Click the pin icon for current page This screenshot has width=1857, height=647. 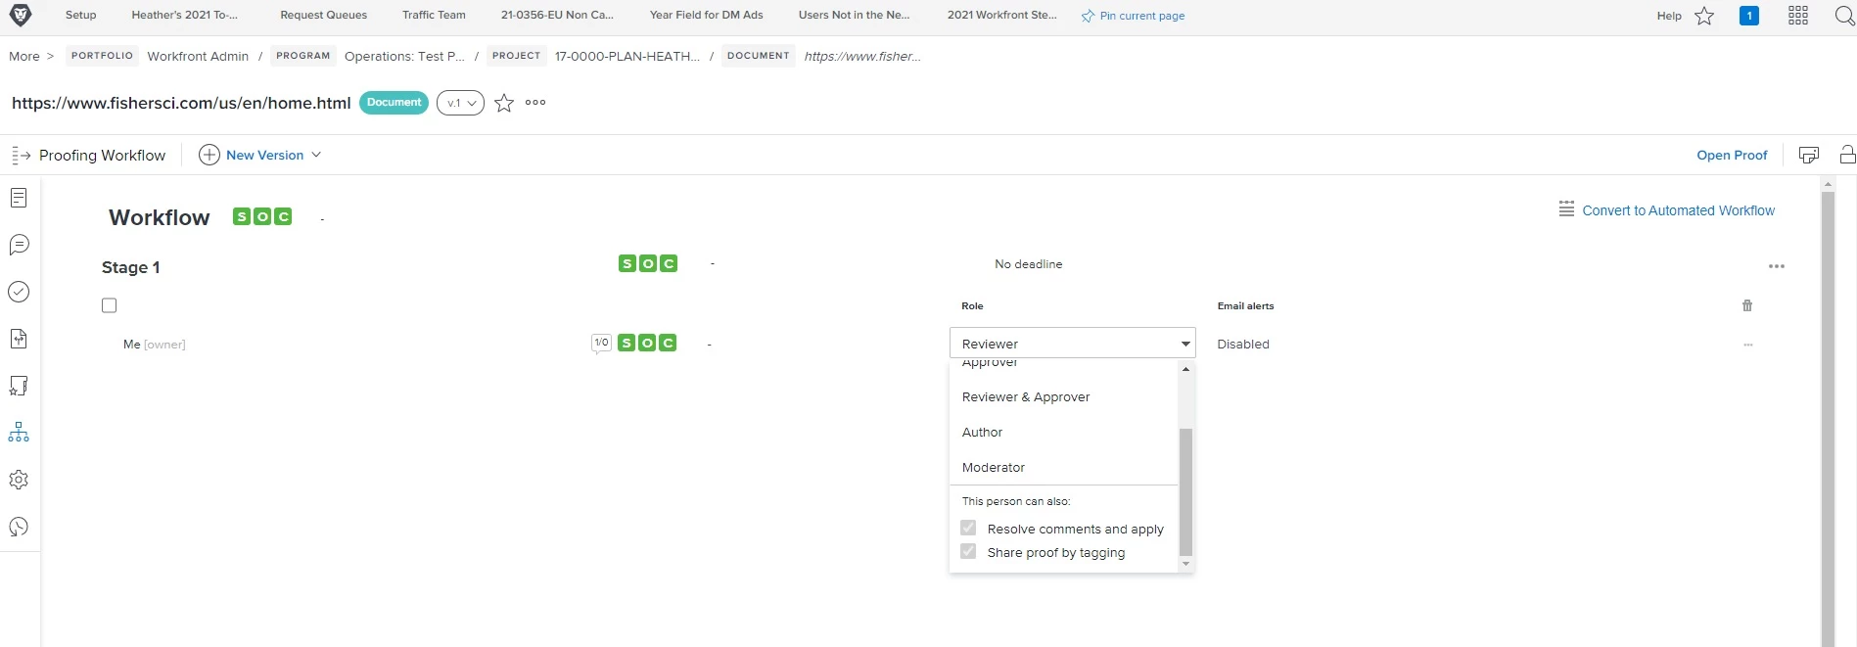[x=1088, y=16]
